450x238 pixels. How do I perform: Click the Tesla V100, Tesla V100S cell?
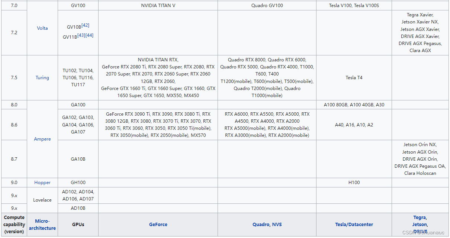[354, 6]
